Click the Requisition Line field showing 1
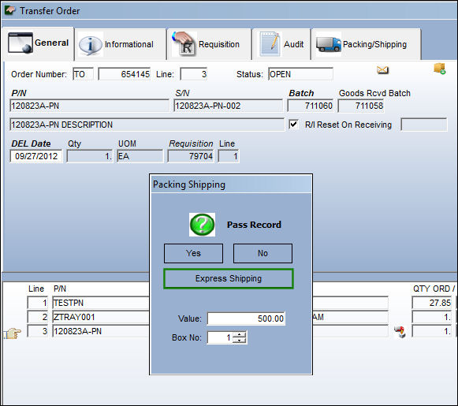The image size is (458, 406). pyautogui.click(x=229, y=156)
